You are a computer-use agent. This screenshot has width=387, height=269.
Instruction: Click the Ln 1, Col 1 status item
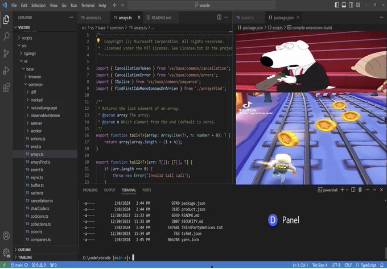[300, 265]
